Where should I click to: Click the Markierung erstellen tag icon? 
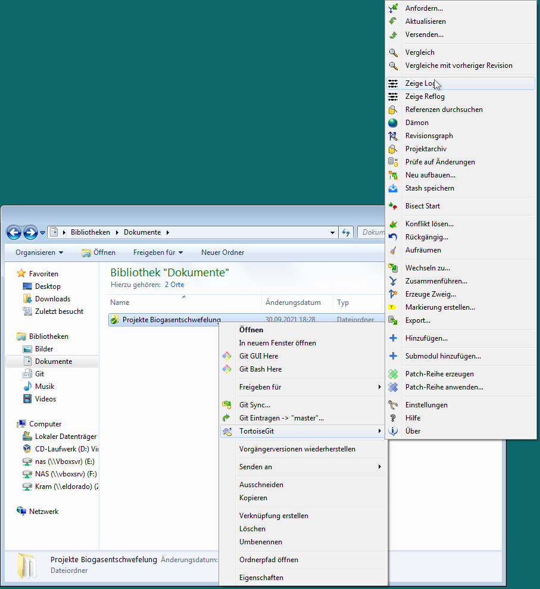(393, 307)
